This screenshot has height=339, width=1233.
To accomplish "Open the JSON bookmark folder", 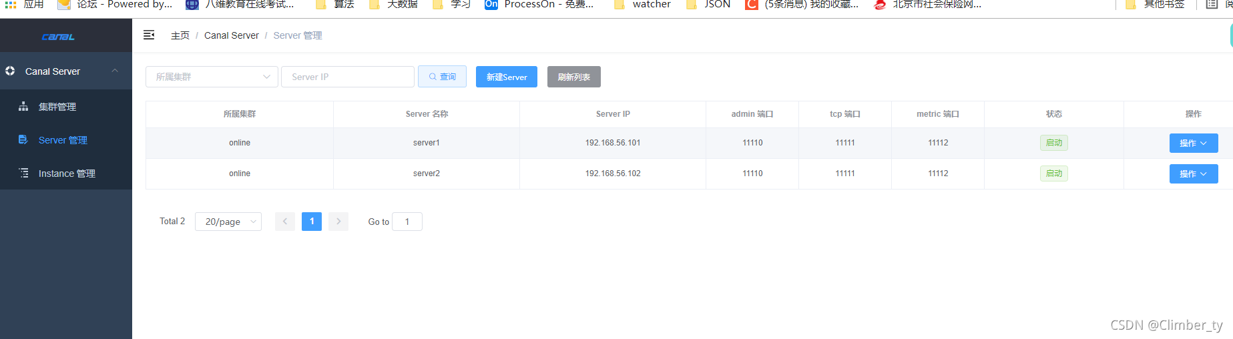I will click(x=708, y=4).
